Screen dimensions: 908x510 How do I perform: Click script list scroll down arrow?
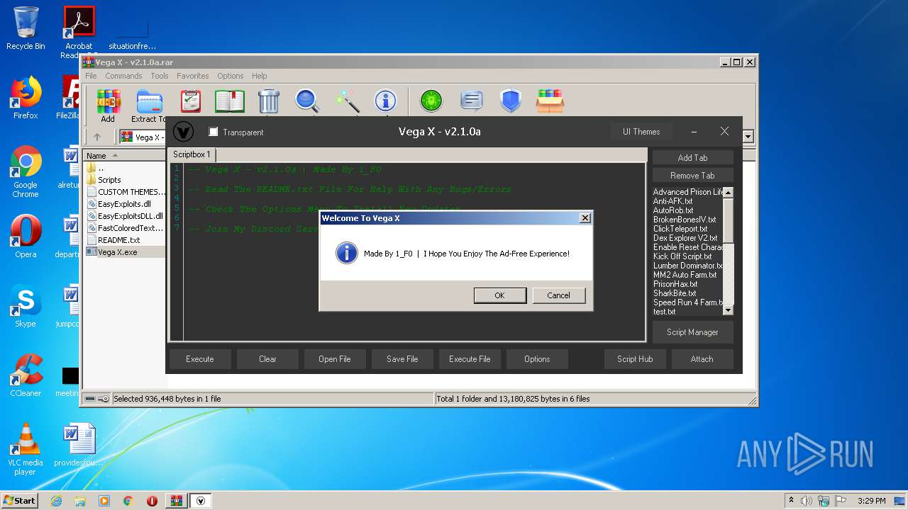(x=728, y=310)
